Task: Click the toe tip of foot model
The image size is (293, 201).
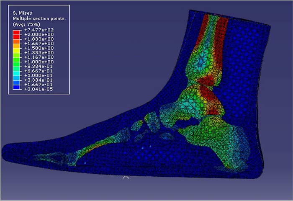Action: (x=6, y=150)
